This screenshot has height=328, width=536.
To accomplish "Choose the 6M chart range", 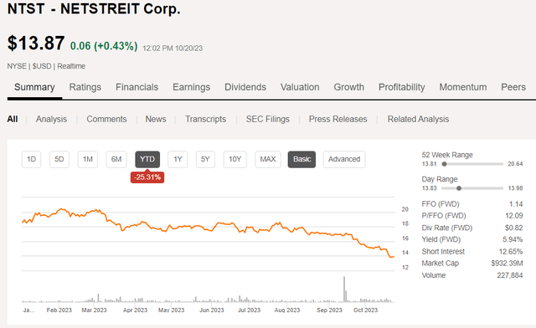I will coord(116,159).
